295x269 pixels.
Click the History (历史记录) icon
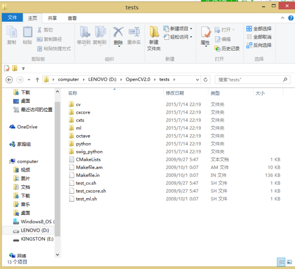pyautogui.click(x=217, y=49)
